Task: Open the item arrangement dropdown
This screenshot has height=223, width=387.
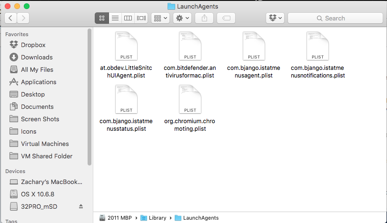Action: 160,18
